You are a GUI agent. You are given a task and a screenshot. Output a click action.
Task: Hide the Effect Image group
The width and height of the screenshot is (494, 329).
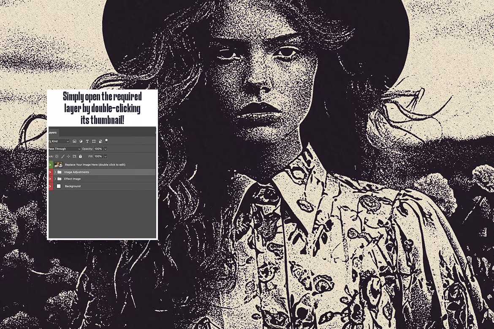pyautogui.click(x=49, y=179)
